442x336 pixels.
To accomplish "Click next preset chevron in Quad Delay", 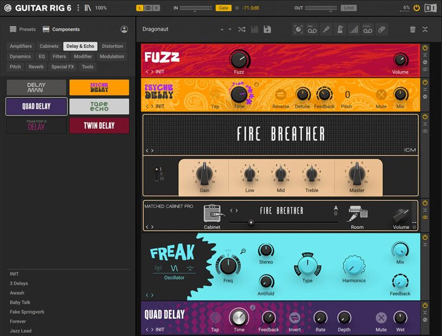I will coord(152,329).
